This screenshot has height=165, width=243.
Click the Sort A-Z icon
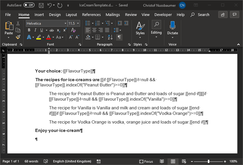click(x=110, y=37)
